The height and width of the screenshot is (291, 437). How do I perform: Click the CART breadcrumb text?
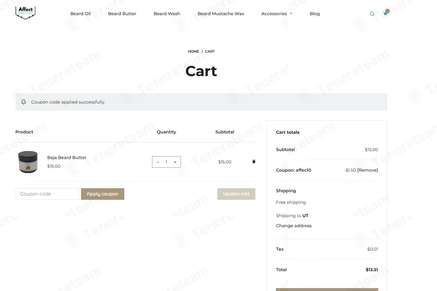210,52
